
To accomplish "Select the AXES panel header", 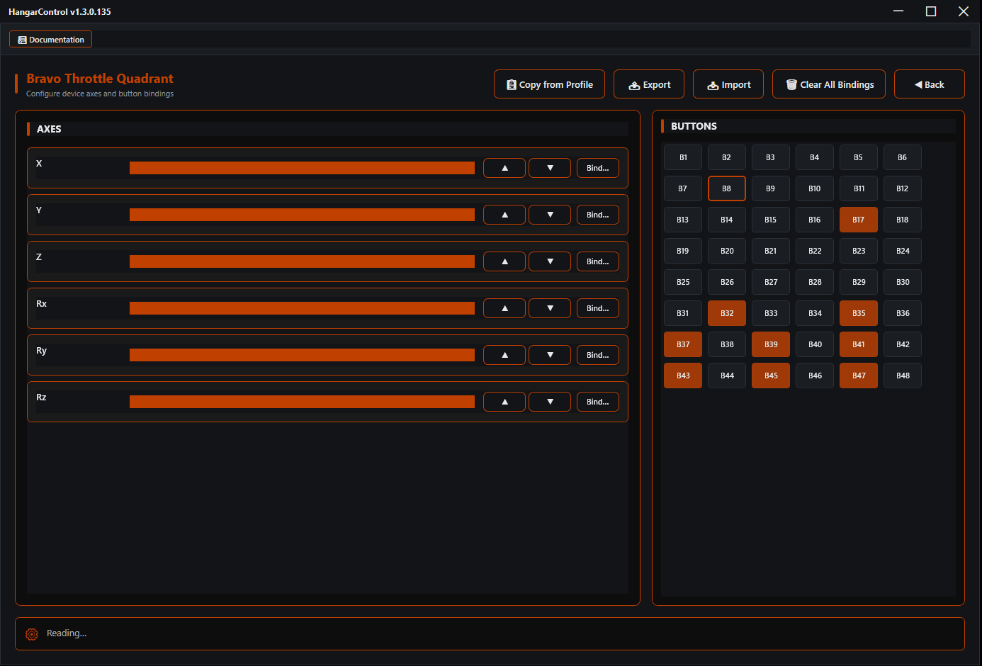I will 48,129.
